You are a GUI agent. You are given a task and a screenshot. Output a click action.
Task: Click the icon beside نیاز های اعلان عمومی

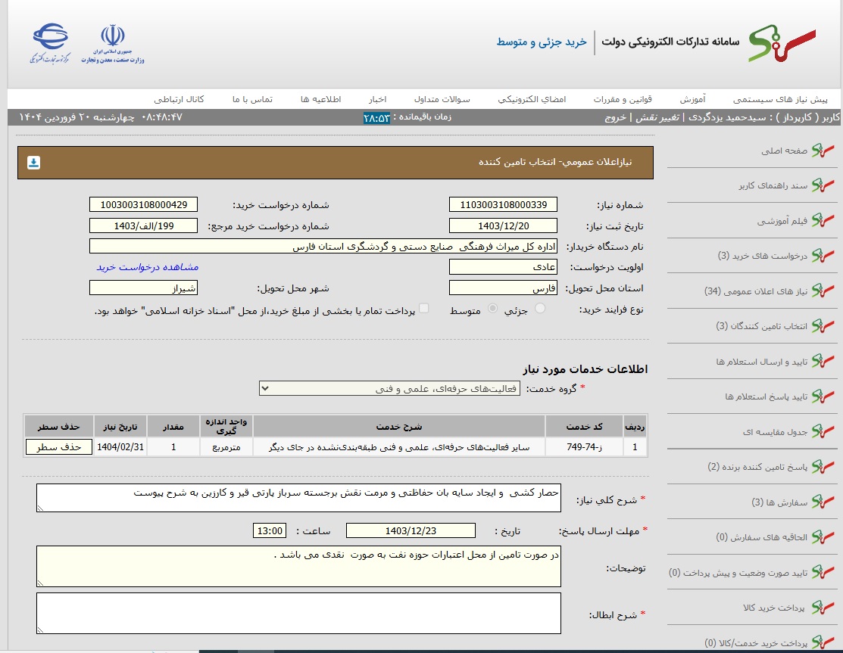pyautogui.click(x=823, y=291)
